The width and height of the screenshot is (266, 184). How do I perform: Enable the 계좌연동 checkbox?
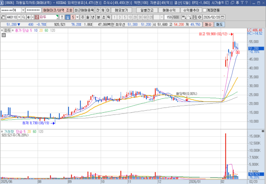(x=205, y=10)
